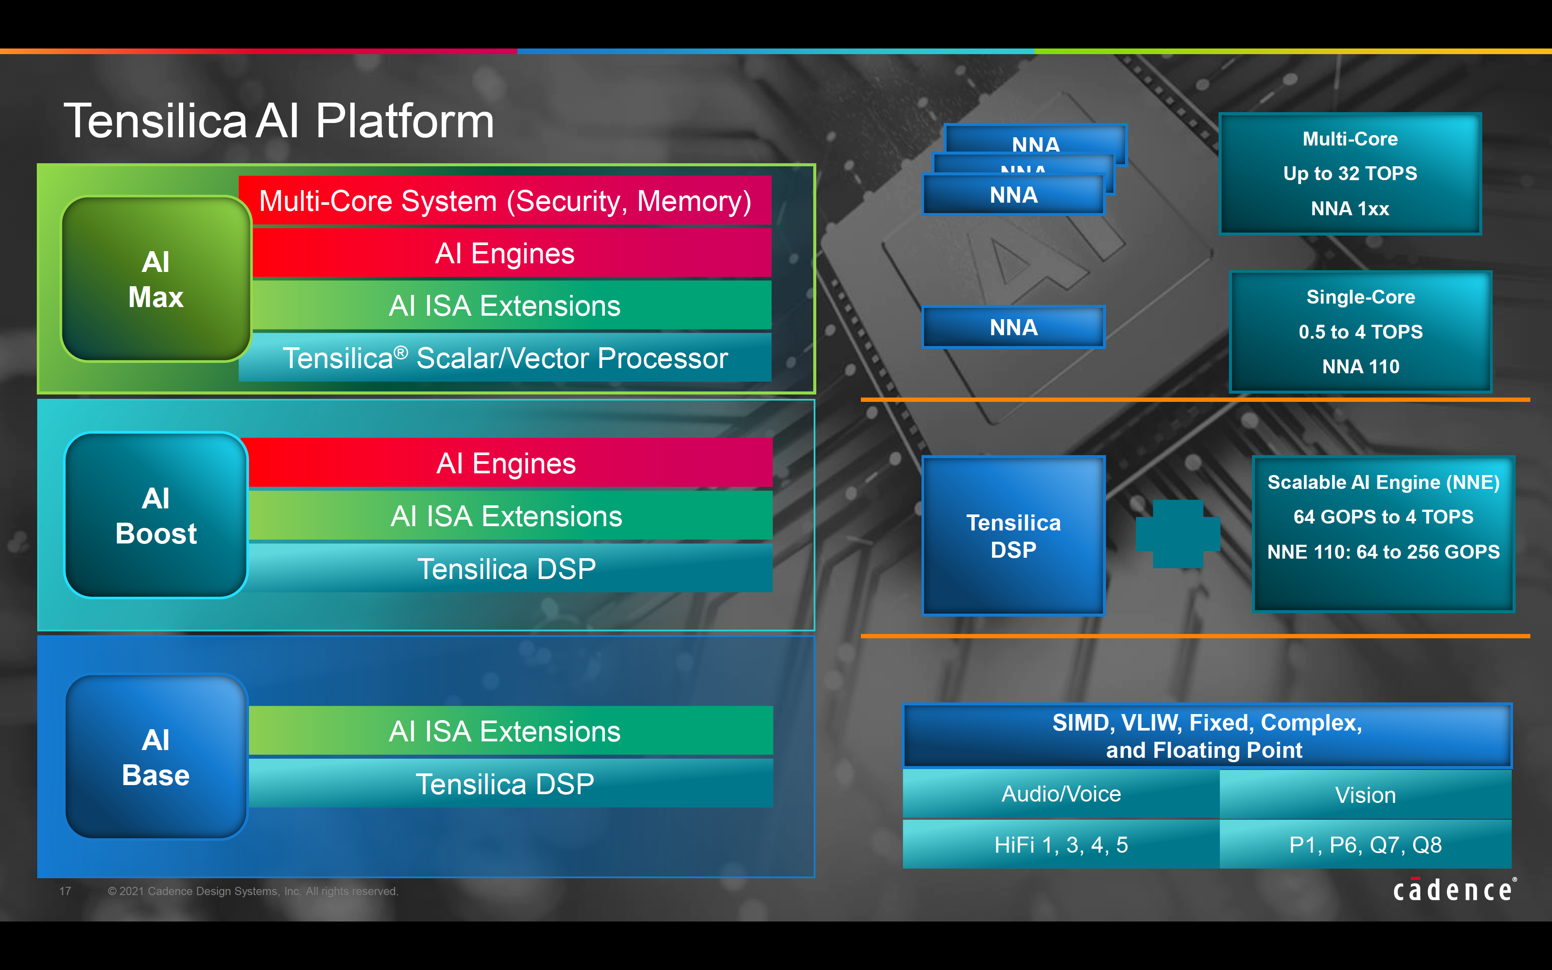This screenshot has height=970, width=1552.
Task: Click the NNA 110 label
Action: click(1360, 366)
